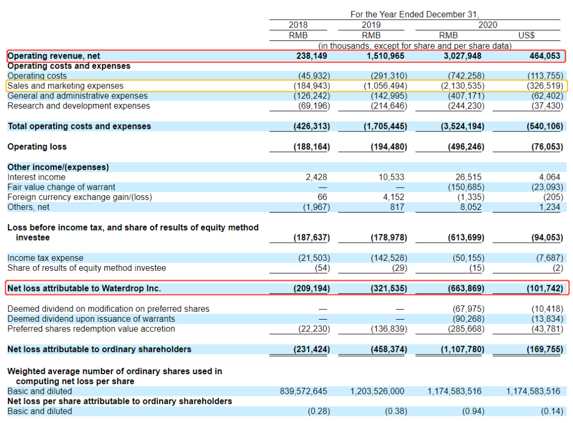The image size is (573, 423).
Task: Click the "Interest income" row label
Action: (x=37, y=177)
